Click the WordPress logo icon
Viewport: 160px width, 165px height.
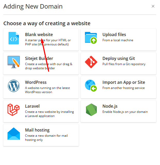tap(14, 86)
